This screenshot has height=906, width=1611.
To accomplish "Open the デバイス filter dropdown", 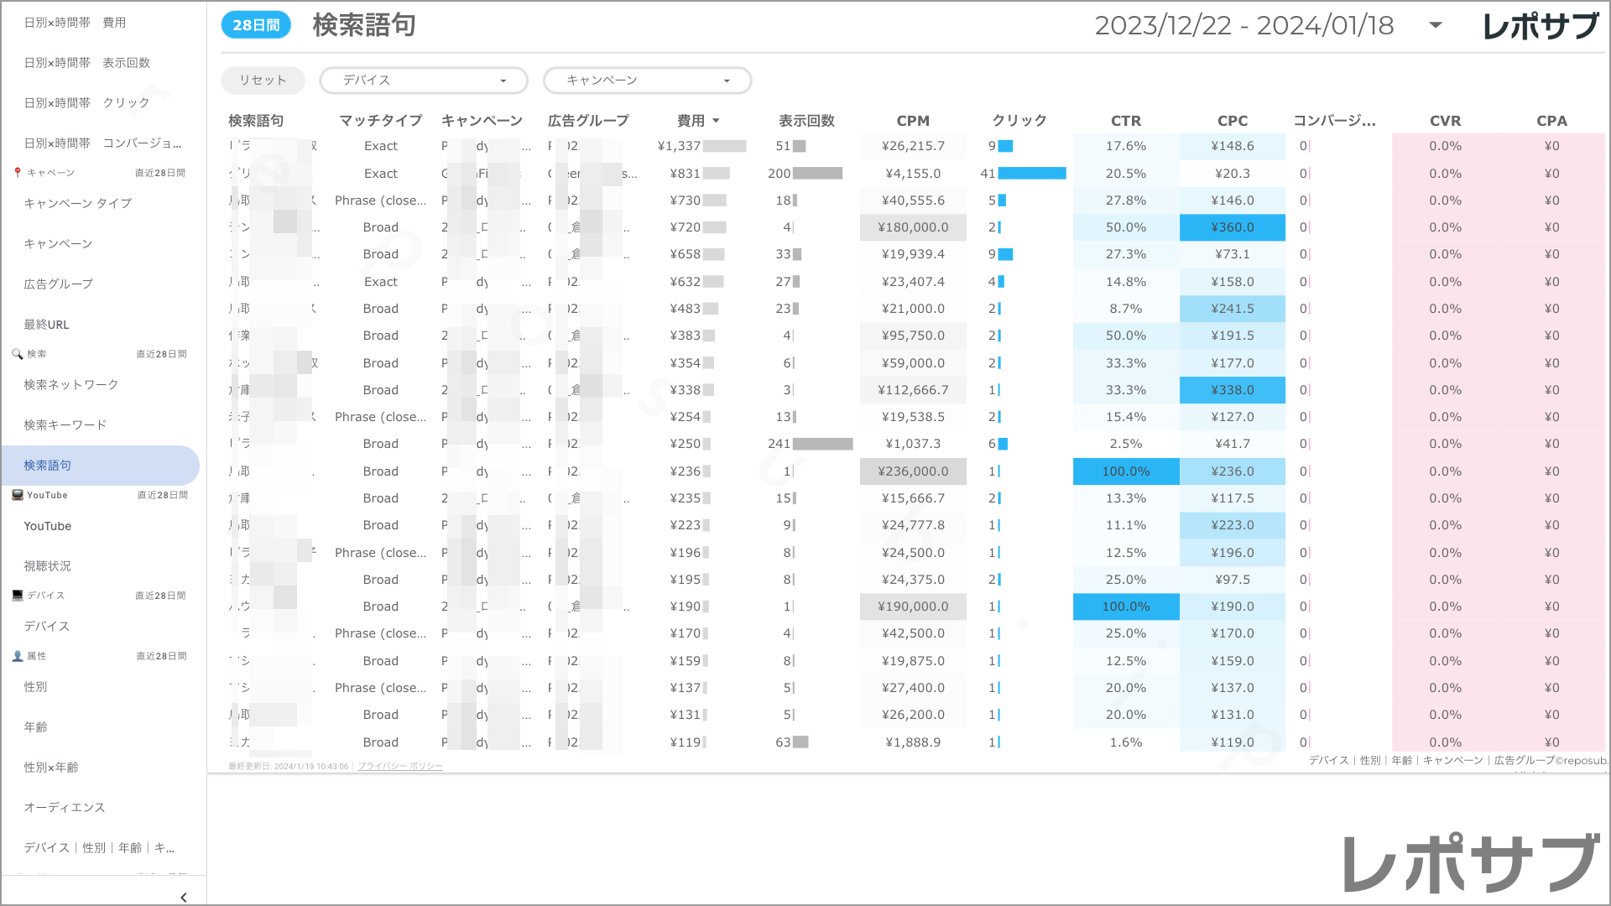I will pyautogui.click(x=423, y=81).
